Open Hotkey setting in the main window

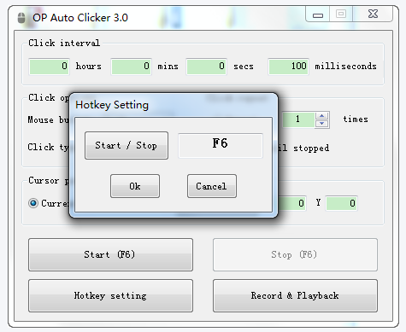110,295
